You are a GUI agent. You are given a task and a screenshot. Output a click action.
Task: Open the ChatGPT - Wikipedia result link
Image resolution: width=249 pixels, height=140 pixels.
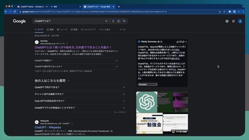[x=47, y=127]
